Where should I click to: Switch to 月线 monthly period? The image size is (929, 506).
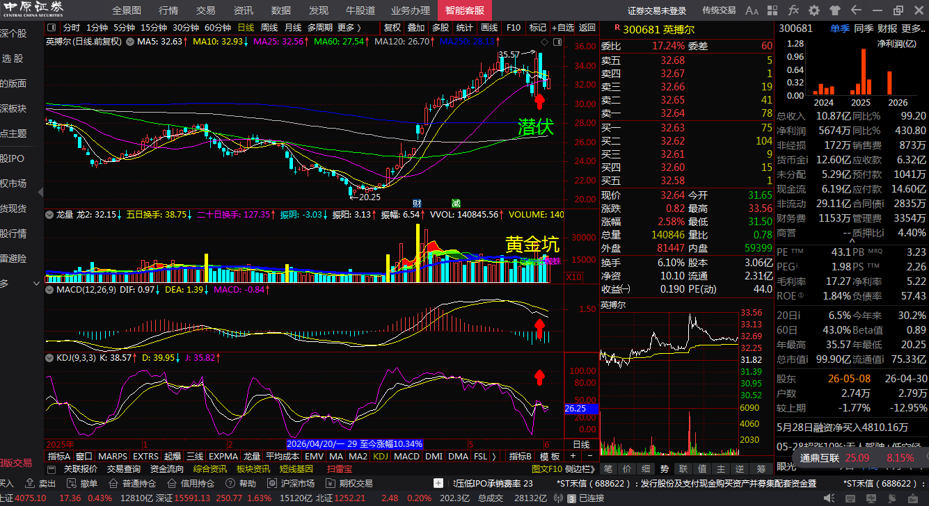tap(293, 28)
